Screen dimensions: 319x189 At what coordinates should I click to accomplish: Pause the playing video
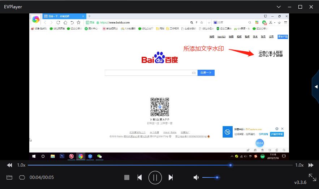point(155,177)
